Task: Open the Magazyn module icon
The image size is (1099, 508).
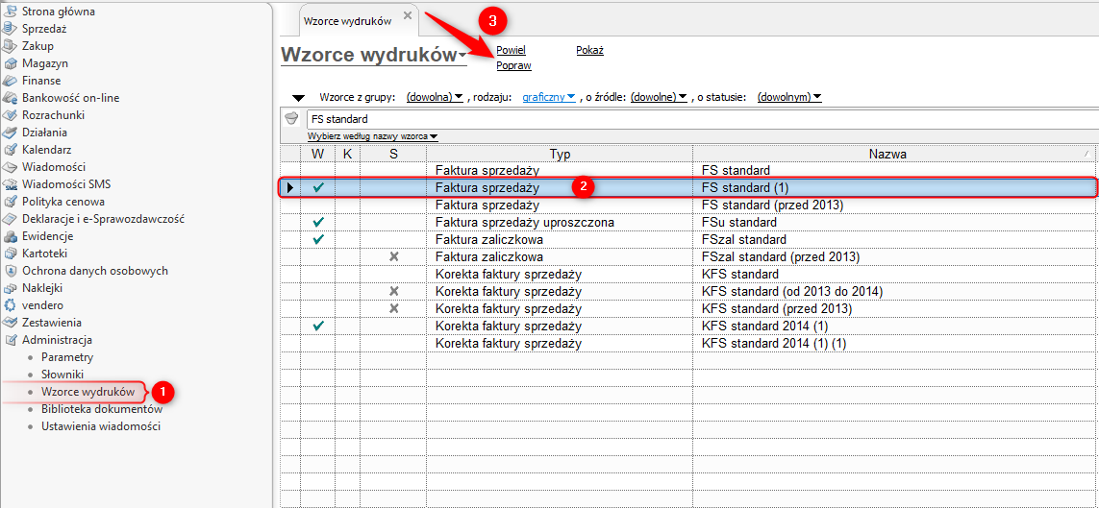Action: [10, 63]
